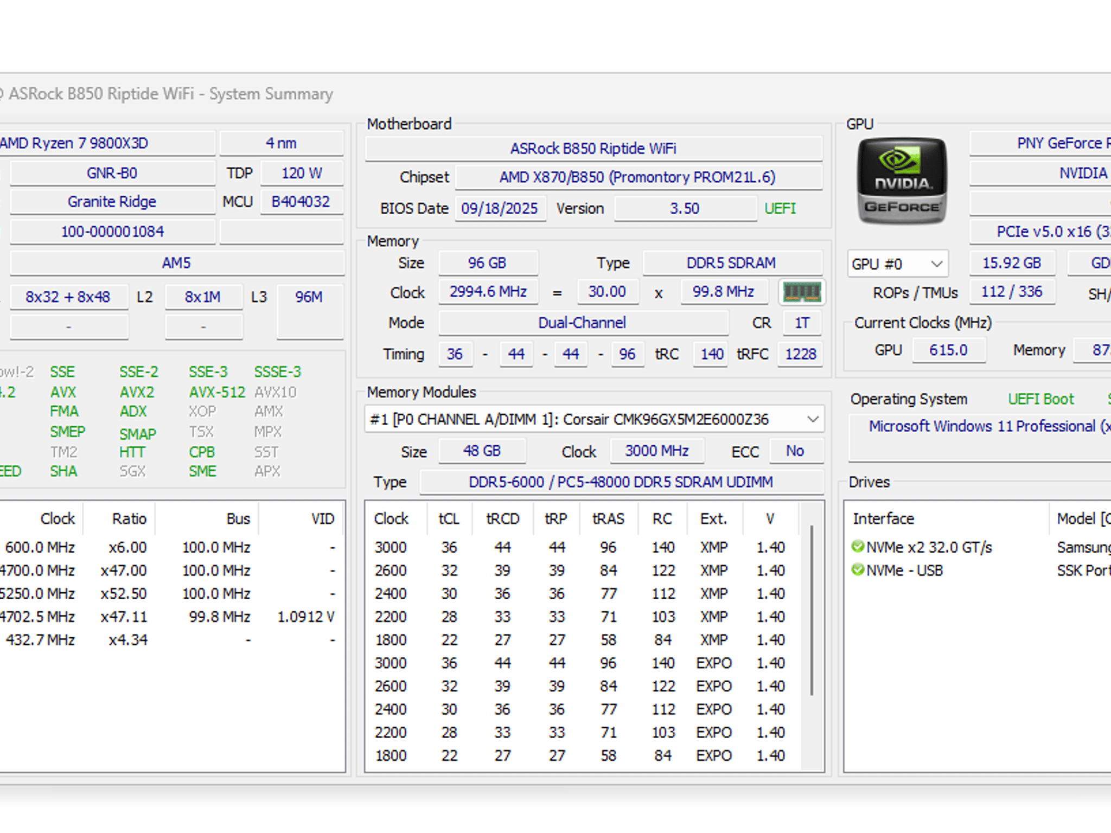Click the ASRock B850 Riptide WiFi motherboard field
The width and height of the screenshot is (1111, 833).
click(594, 149)
